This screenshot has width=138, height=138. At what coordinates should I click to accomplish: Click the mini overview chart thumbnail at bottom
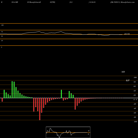(68, 132)
